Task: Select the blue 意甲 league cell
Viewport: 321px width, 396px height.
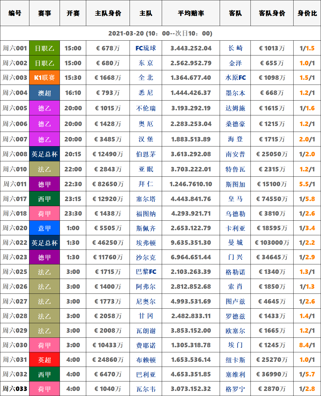Action: click(x=44, y=228)
